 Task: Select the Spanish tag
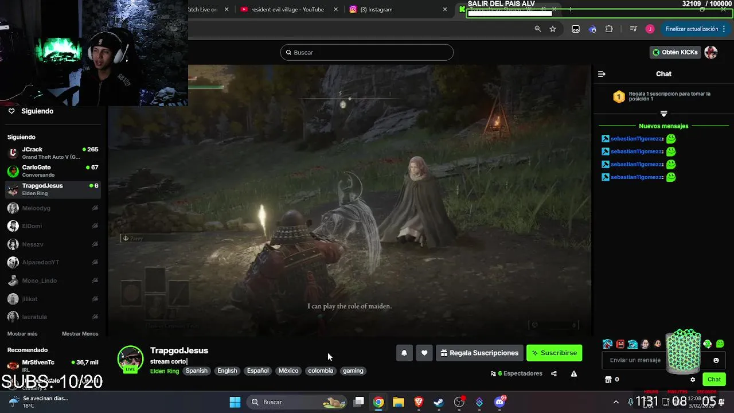tap(196, 371)
